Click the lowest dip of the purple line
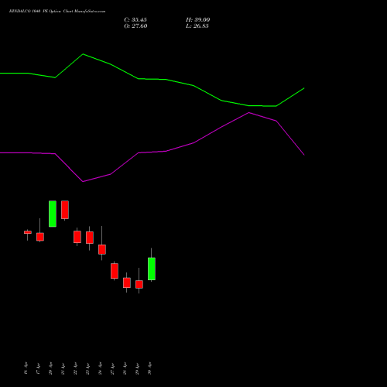This screenshot has width=387, height=387. click(x=83, y=181)
